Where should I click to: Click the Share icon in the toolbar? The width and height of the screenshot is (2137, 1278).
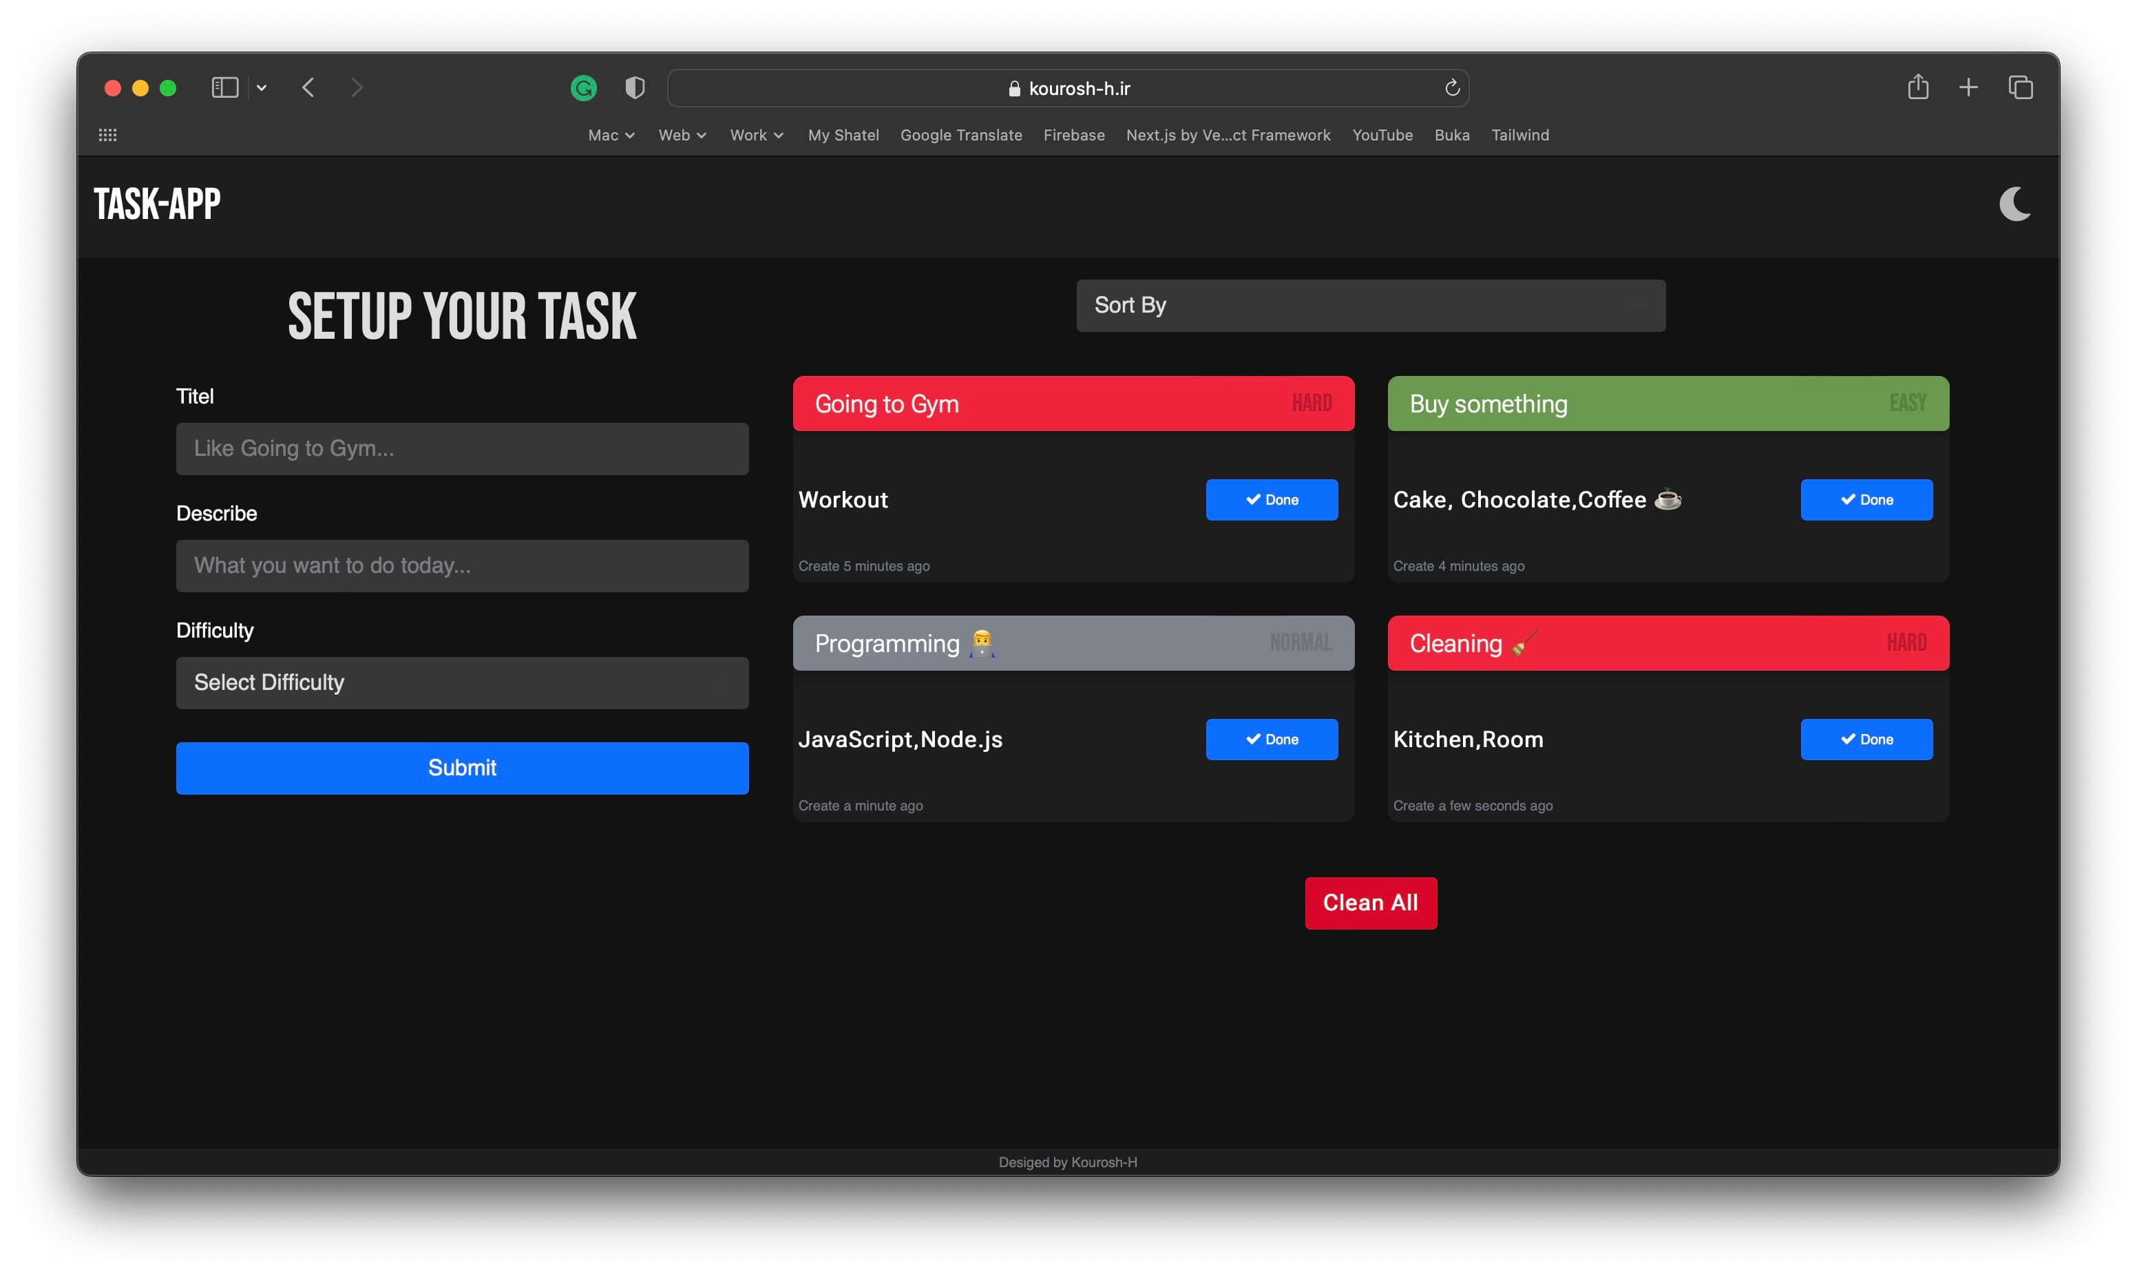click(1917, 88)
